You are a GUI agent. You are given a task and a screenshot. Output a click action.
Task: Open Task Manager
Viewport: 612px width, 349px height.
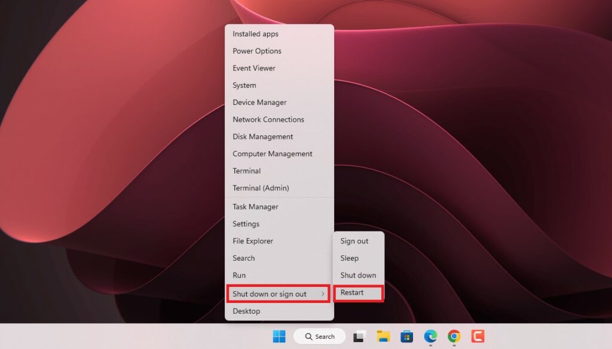click(280, 207)
